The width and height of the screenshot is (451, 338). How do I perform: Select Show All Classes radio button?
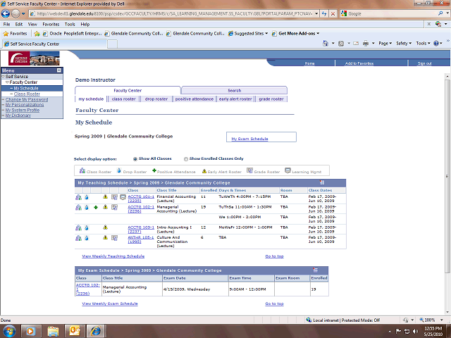click(x=135, y=159)
